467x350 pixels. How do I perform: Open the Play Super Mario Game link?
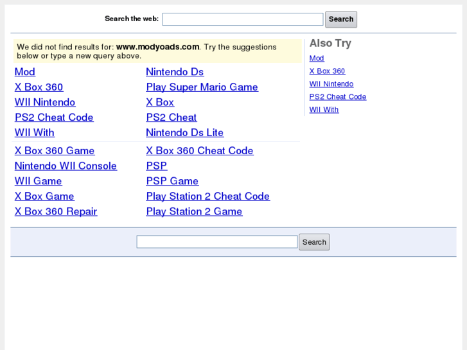pos(202,87)
